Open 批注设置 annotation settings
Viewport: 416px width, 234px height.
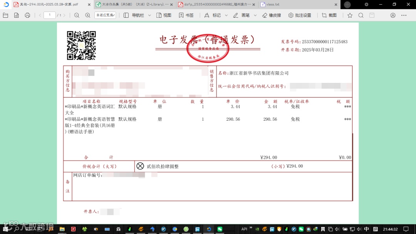[300, 15]
